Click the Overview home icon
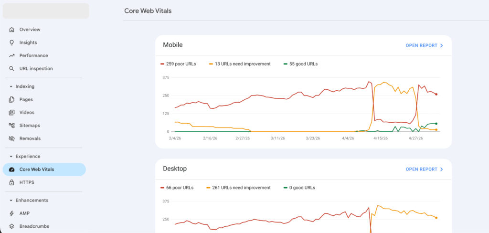This screenshot has width=489, height=233. click(12, 30)
